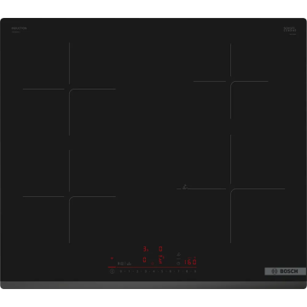Image resolution: width=307 pixels, height=307 pixels.
Task: Click the BOSCH brand logo badge
Action: click(x=285, y=271)
